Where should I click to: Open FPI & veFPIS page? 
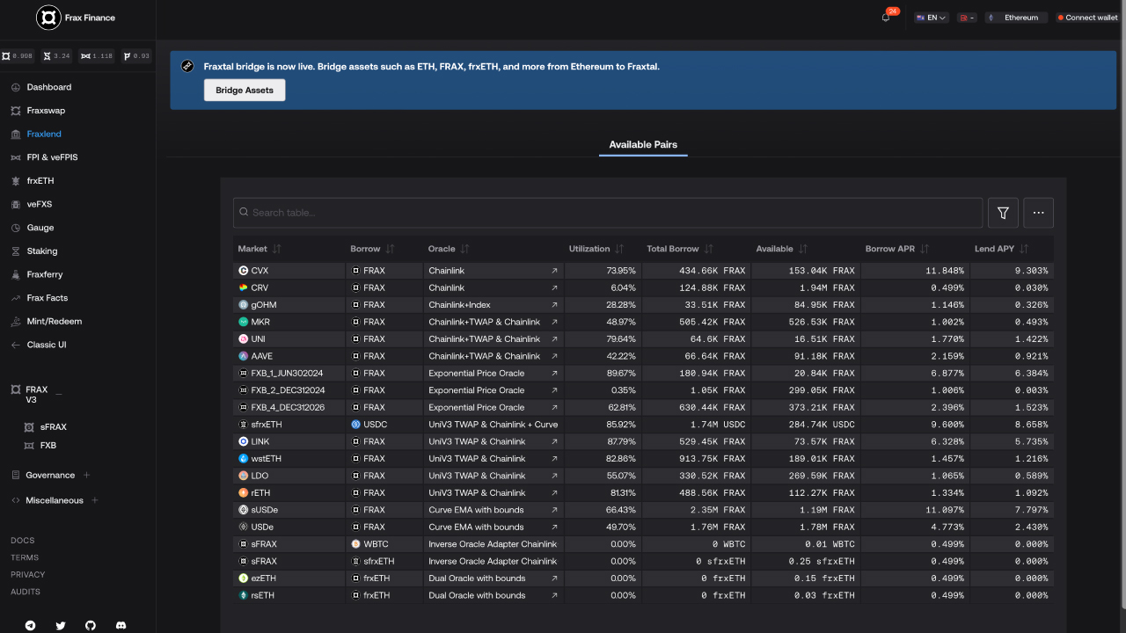click(x=52, y=157)
